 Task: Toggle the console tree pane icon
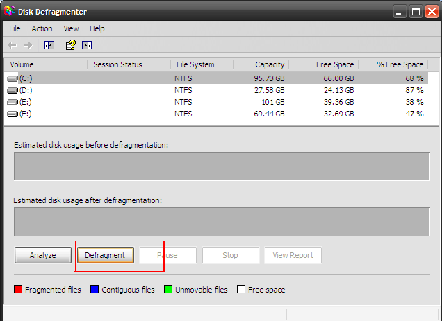pos(49,45)
